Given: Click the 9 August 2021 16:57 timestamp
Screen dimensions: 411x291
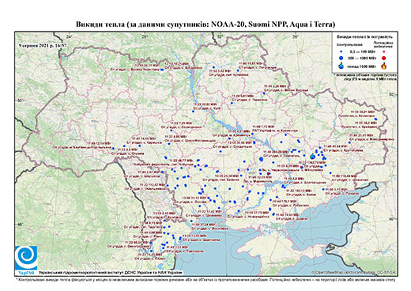Looking at the screenshot, I should click(43, 45).
